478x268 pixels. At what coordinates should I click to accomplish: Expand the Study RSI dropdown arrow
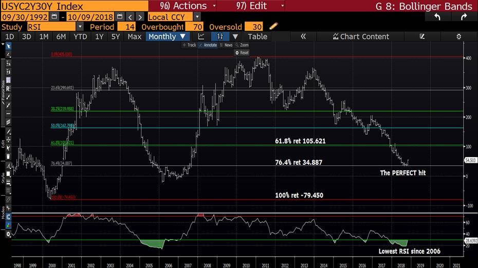coord(80,27)
